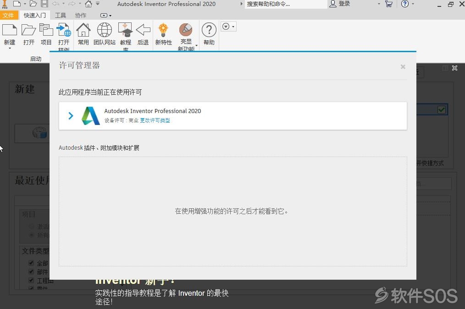Viewport: 465px width, 309px height.
Task: Click the Home (常用) house ribbon icon
Action: [x=83, y=30]
